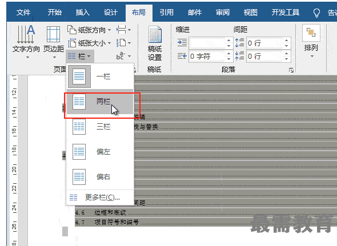This screenshot has height=246, width=337.
Task: Click the vertical ruler on the left
Action: (14, 160)
